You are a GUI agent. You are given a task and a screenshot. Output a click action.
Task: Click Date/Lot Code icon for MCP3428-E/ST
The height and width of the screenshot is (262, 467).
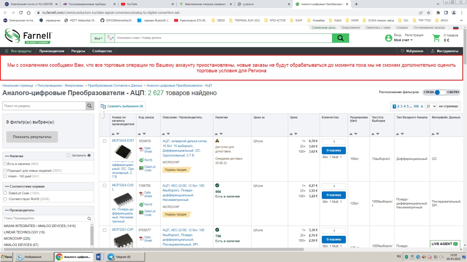click(x=141, y=168)
